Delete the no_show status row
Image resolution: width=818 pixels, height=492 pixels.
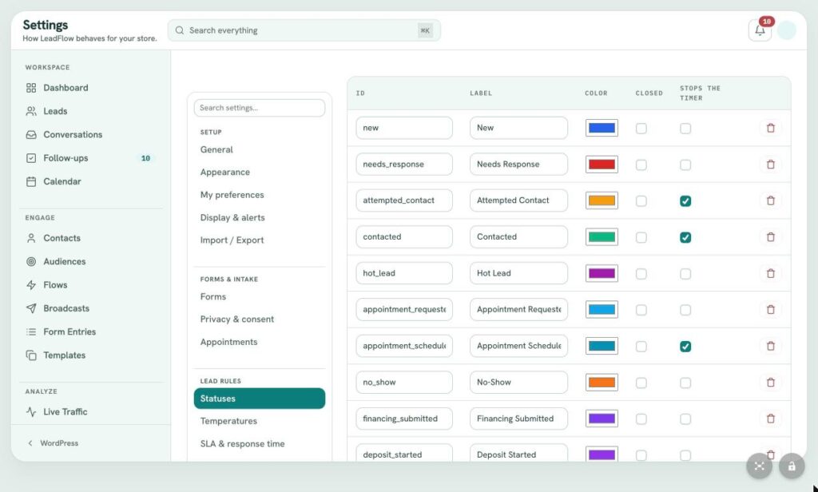(771, 383)
